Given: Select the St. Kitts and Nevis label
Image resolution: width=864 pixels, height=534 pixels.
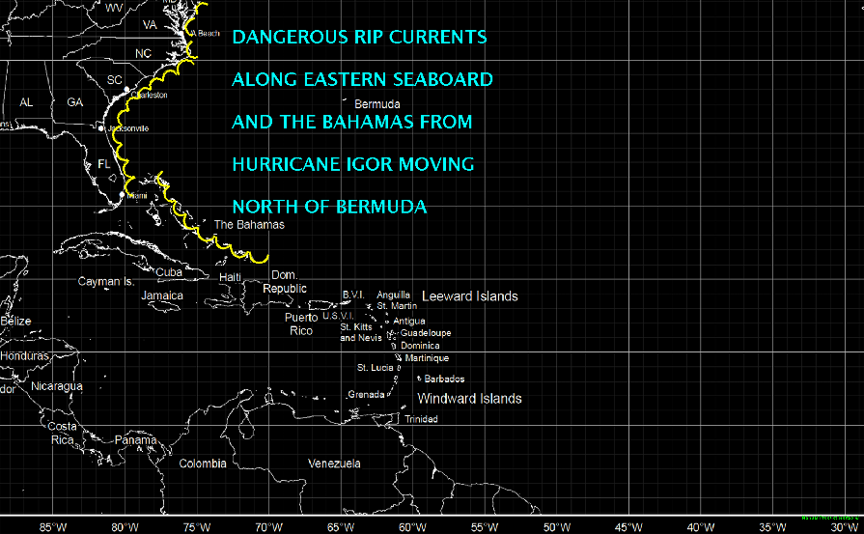Looking at the screenshot, I should (360, 332).
